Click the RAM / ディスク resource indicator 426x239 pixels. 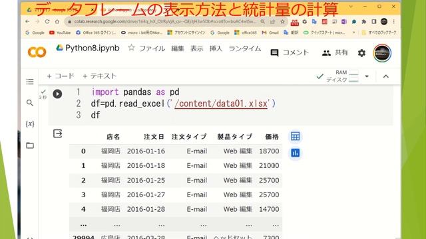point(342,76)
